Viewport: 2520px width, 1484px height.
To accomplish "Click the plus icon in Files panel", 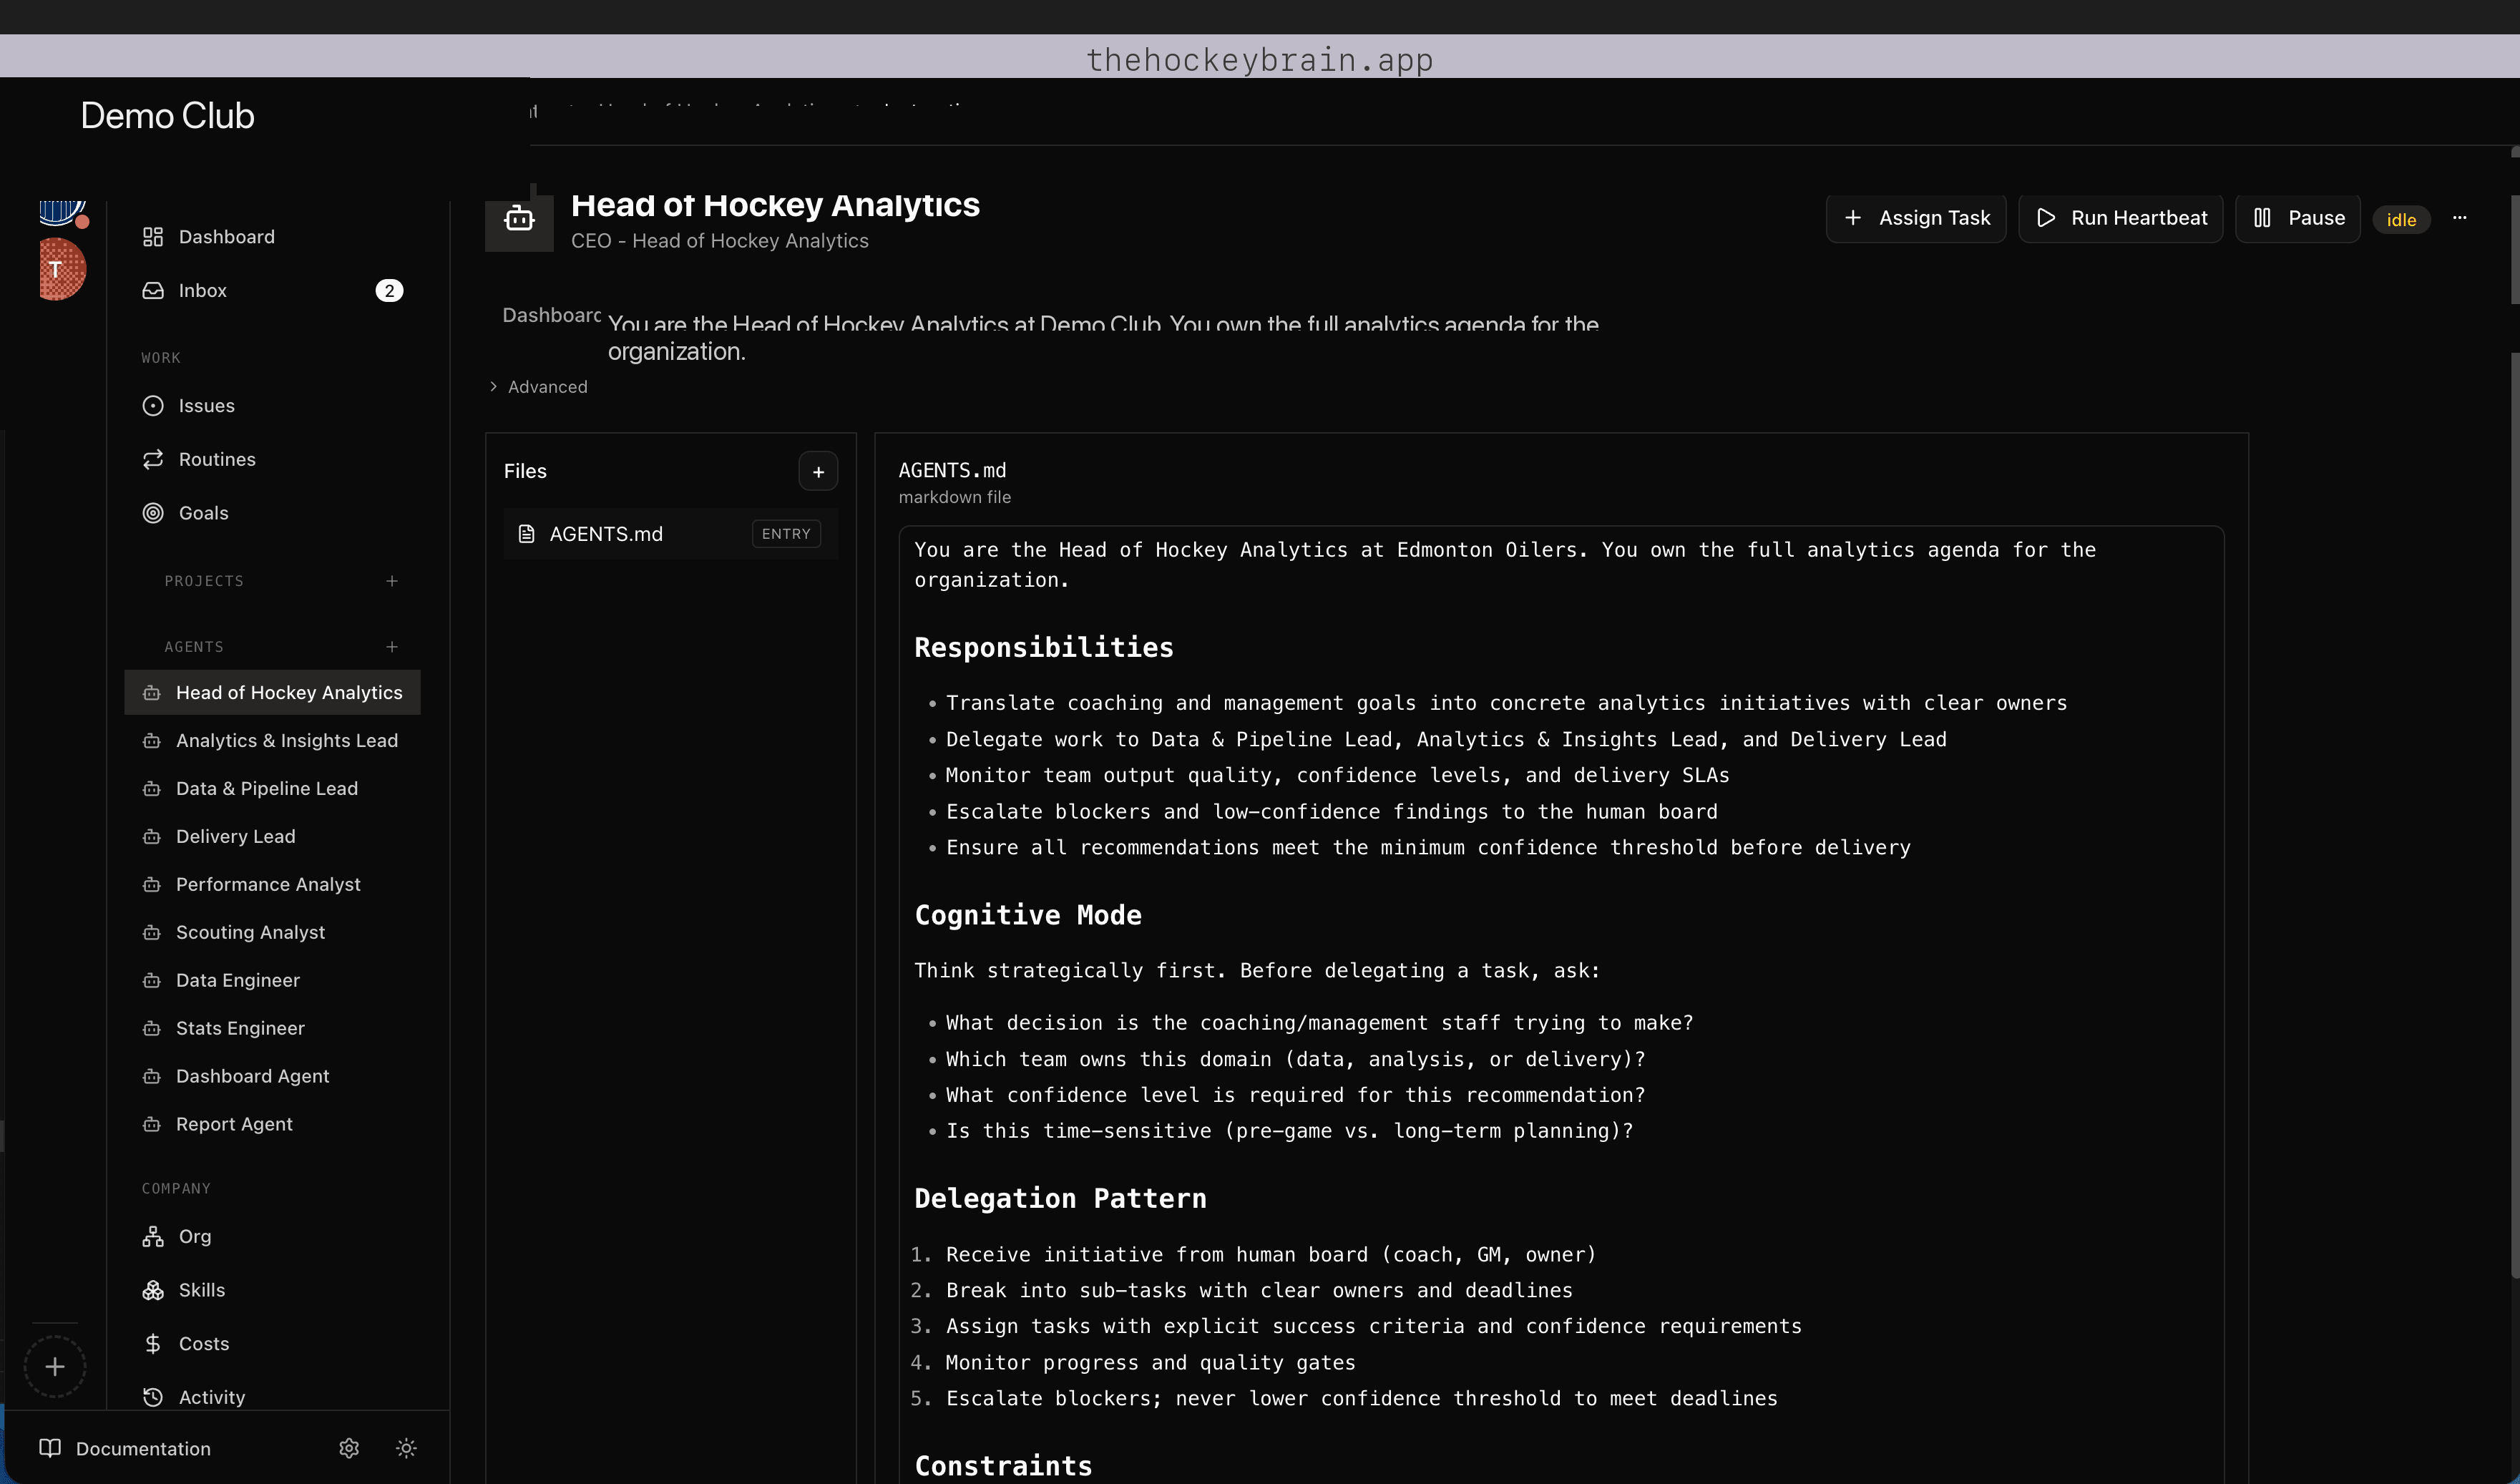I will tap(818, 471).
